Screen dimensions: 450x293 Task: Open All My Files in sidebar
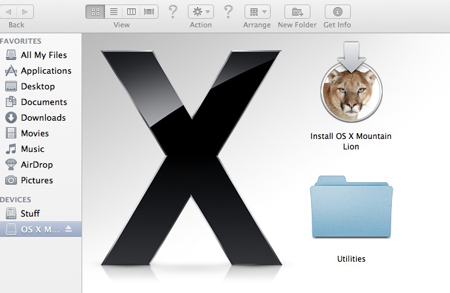40,55
